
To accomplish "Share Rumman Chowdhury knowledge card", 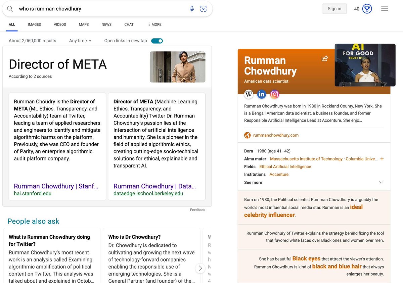I will click(325, 58).
